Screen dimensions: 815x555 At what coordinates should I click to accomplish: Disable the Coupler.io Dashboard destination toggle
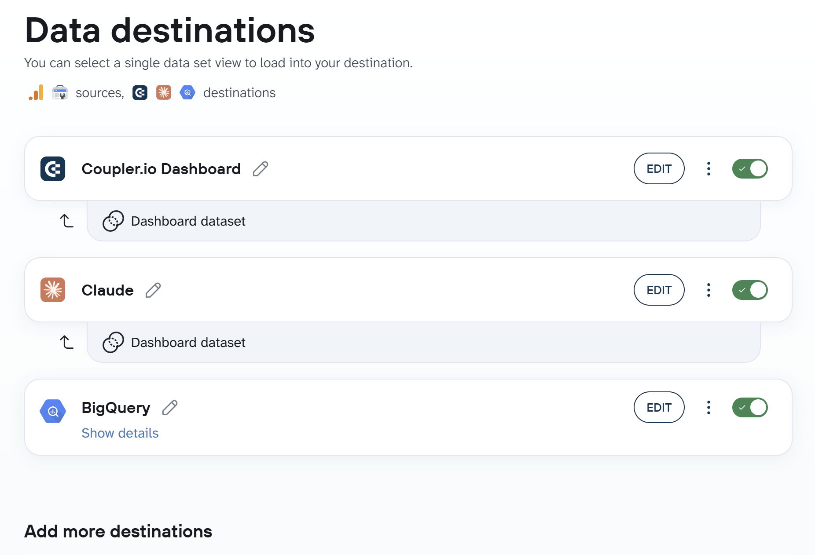(750, 169)
